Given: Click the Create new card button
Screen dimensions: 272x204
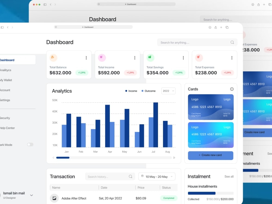Looking at the screenshot, I should (211, 155).
